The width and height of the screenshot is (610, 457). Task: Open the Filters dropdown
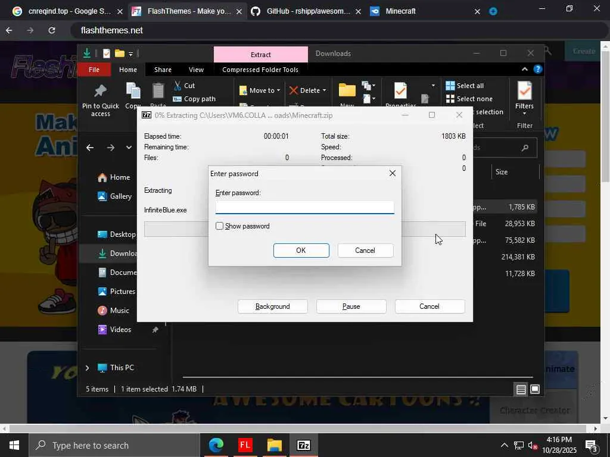point(524,99)
